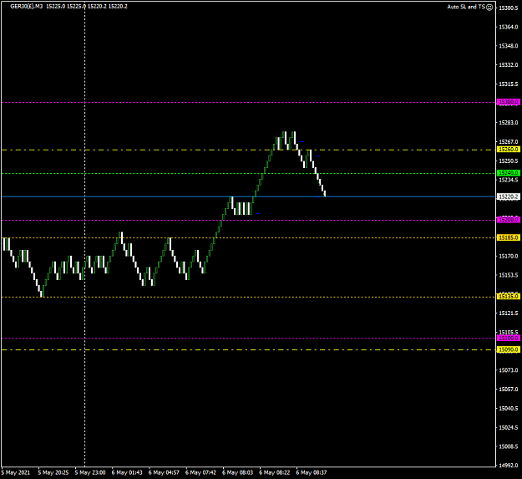Select the magenta 15100.0 price label

(x=508, y=338)
